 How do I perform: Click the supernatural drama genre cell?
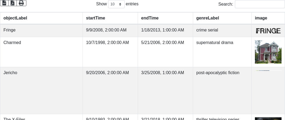215,43
